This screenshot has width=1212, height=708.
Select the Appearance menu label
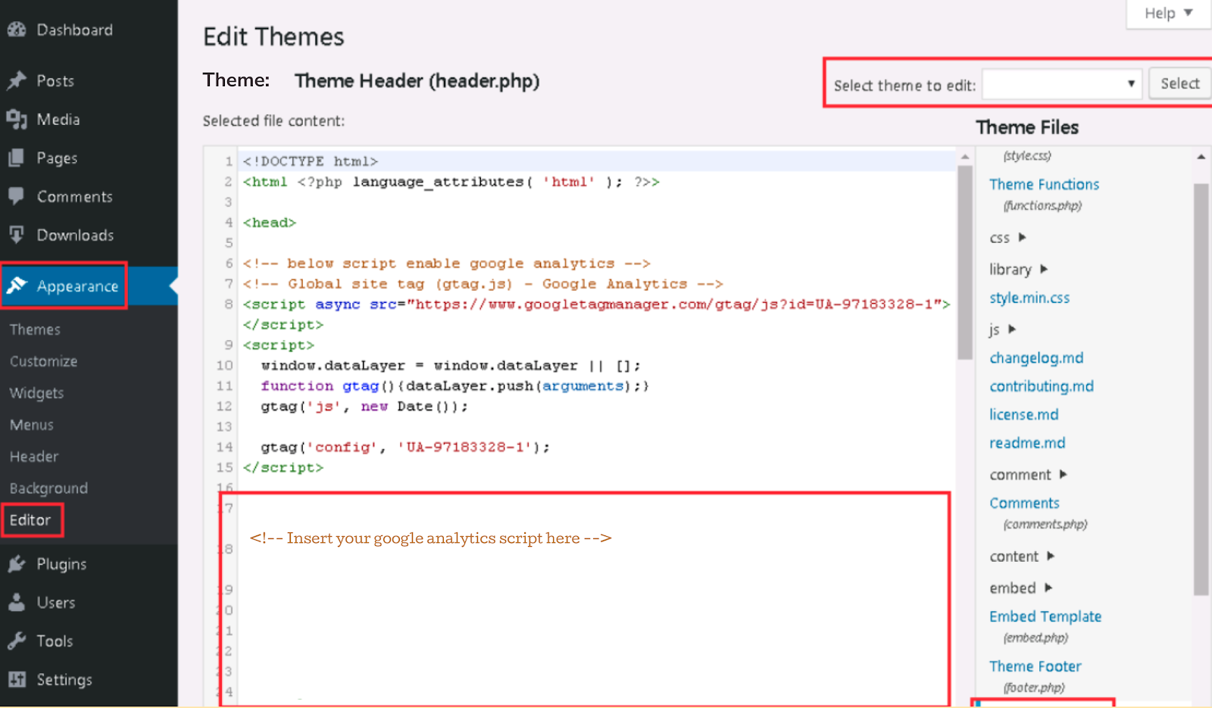pos(77,286)
